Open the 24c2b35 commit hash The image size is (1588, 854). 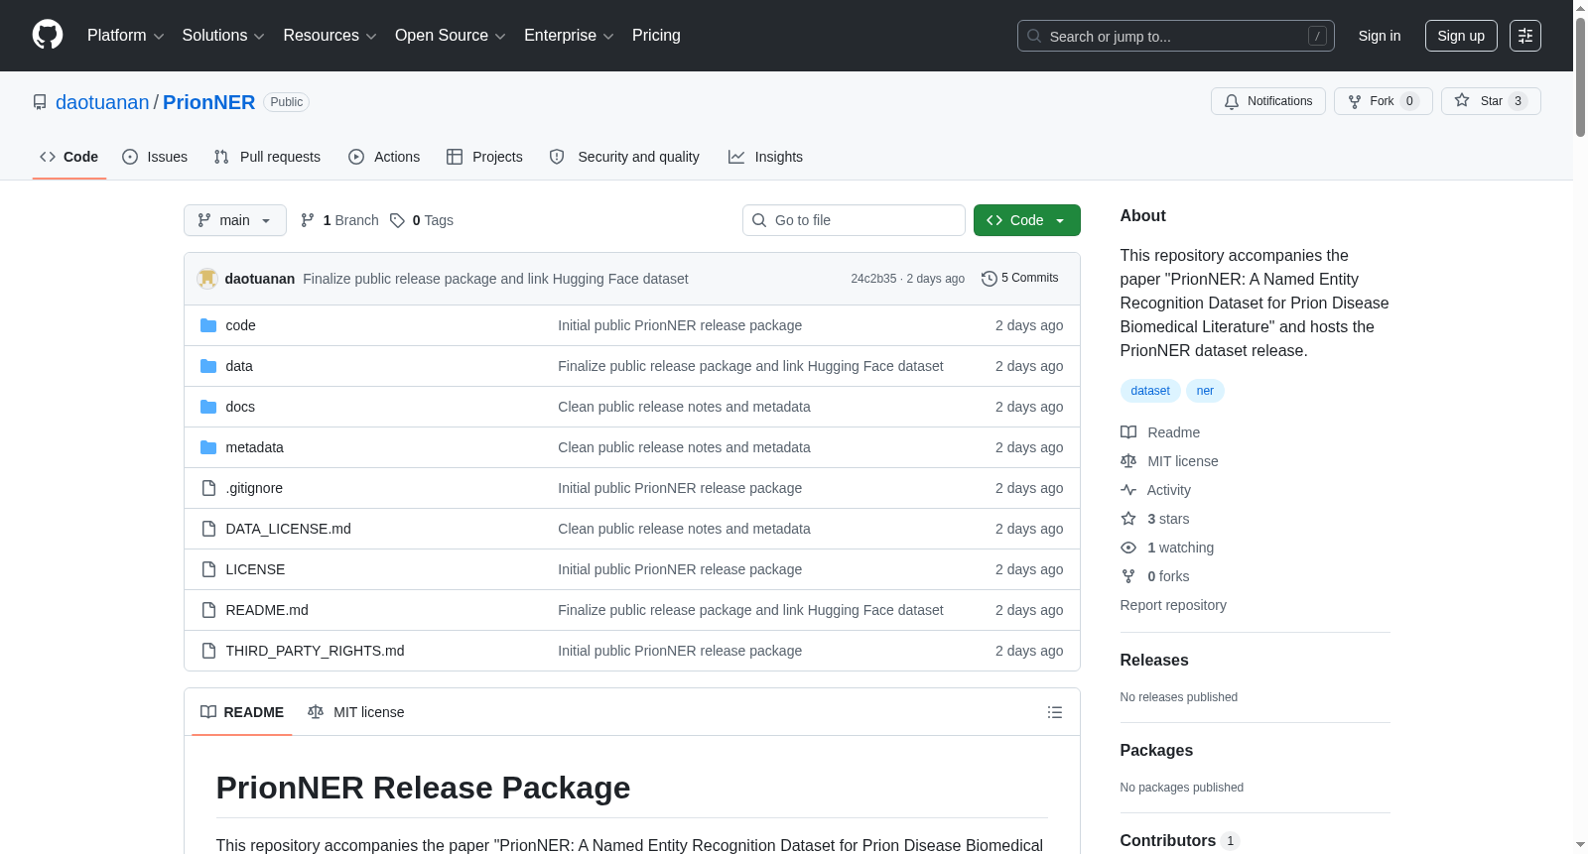pyautogui.click(x=873, y=279)
